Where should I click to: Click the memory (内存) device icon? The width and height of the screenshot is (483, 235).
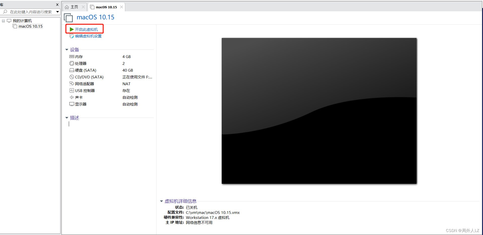[x=72, y=57]
